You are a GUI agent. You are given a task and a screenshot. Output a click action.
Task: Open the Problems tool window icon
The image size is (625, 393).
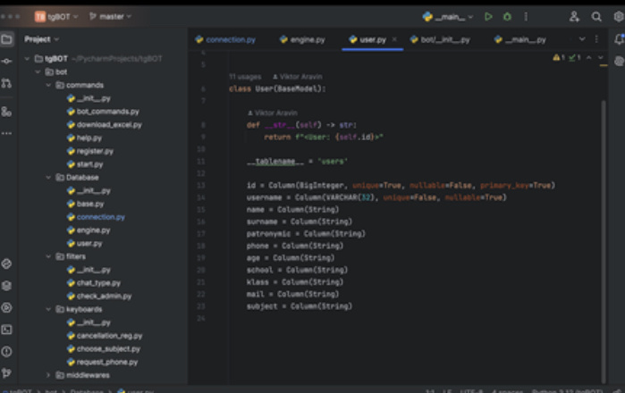point(7,351)
